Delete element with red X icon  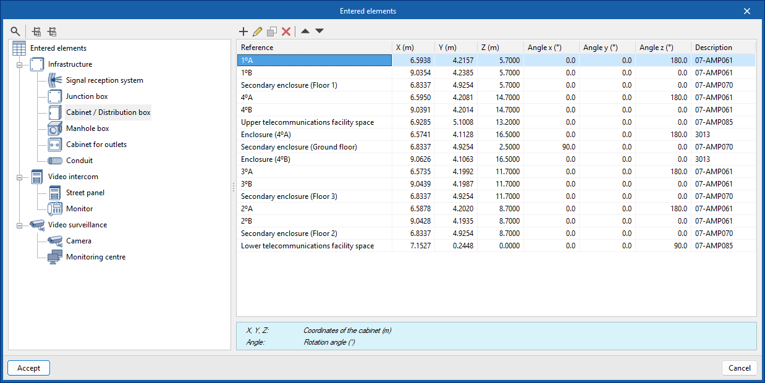(286, 32)
